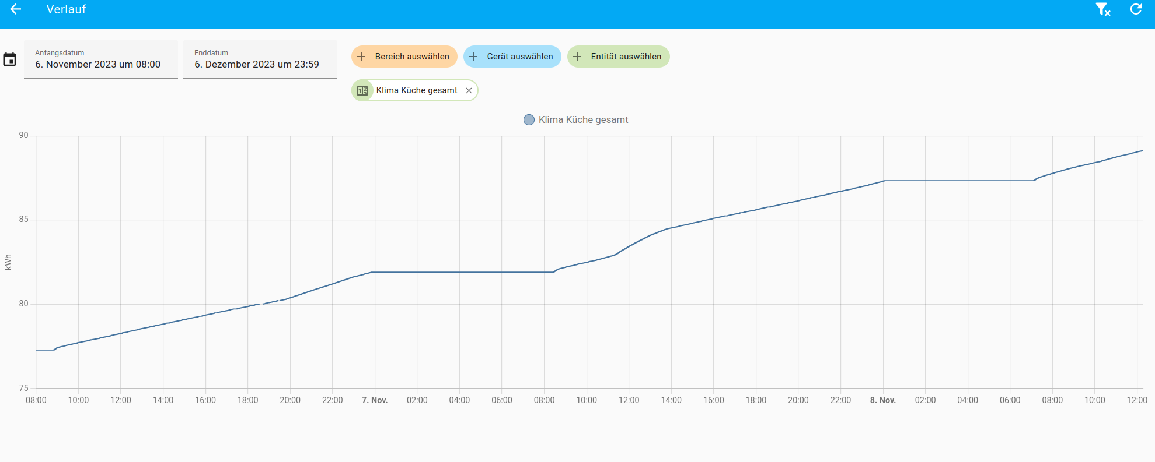Edit the Enddatum end date field
Image resolution: width=1155 pixels, height=462 pixels.
[x=260, y=59]
